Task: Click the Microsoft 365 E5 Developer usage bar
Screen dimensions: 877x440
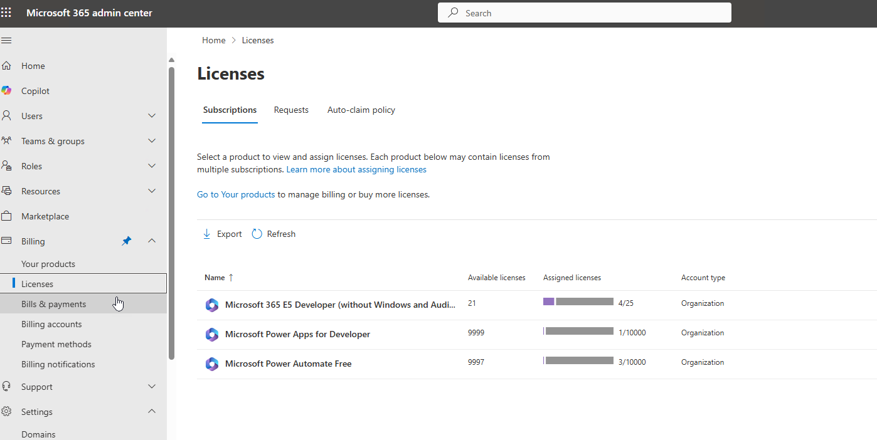Action: click(x=578, y=302)
